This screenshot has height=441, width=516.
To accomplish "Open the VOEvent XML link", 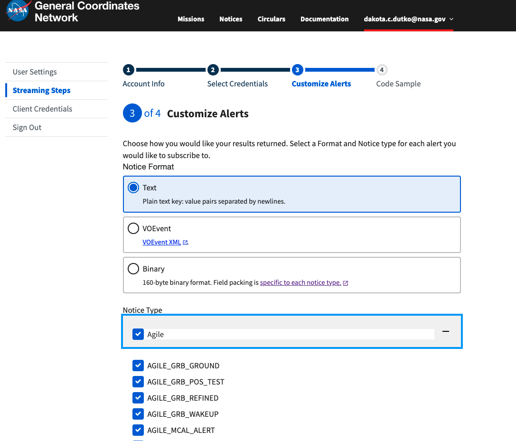I will [x=161, y=242].
